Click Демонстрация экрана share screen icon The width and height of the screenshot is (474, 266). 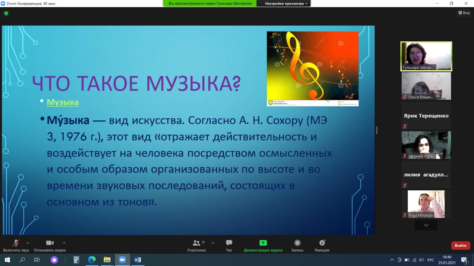tap(263, 243)
